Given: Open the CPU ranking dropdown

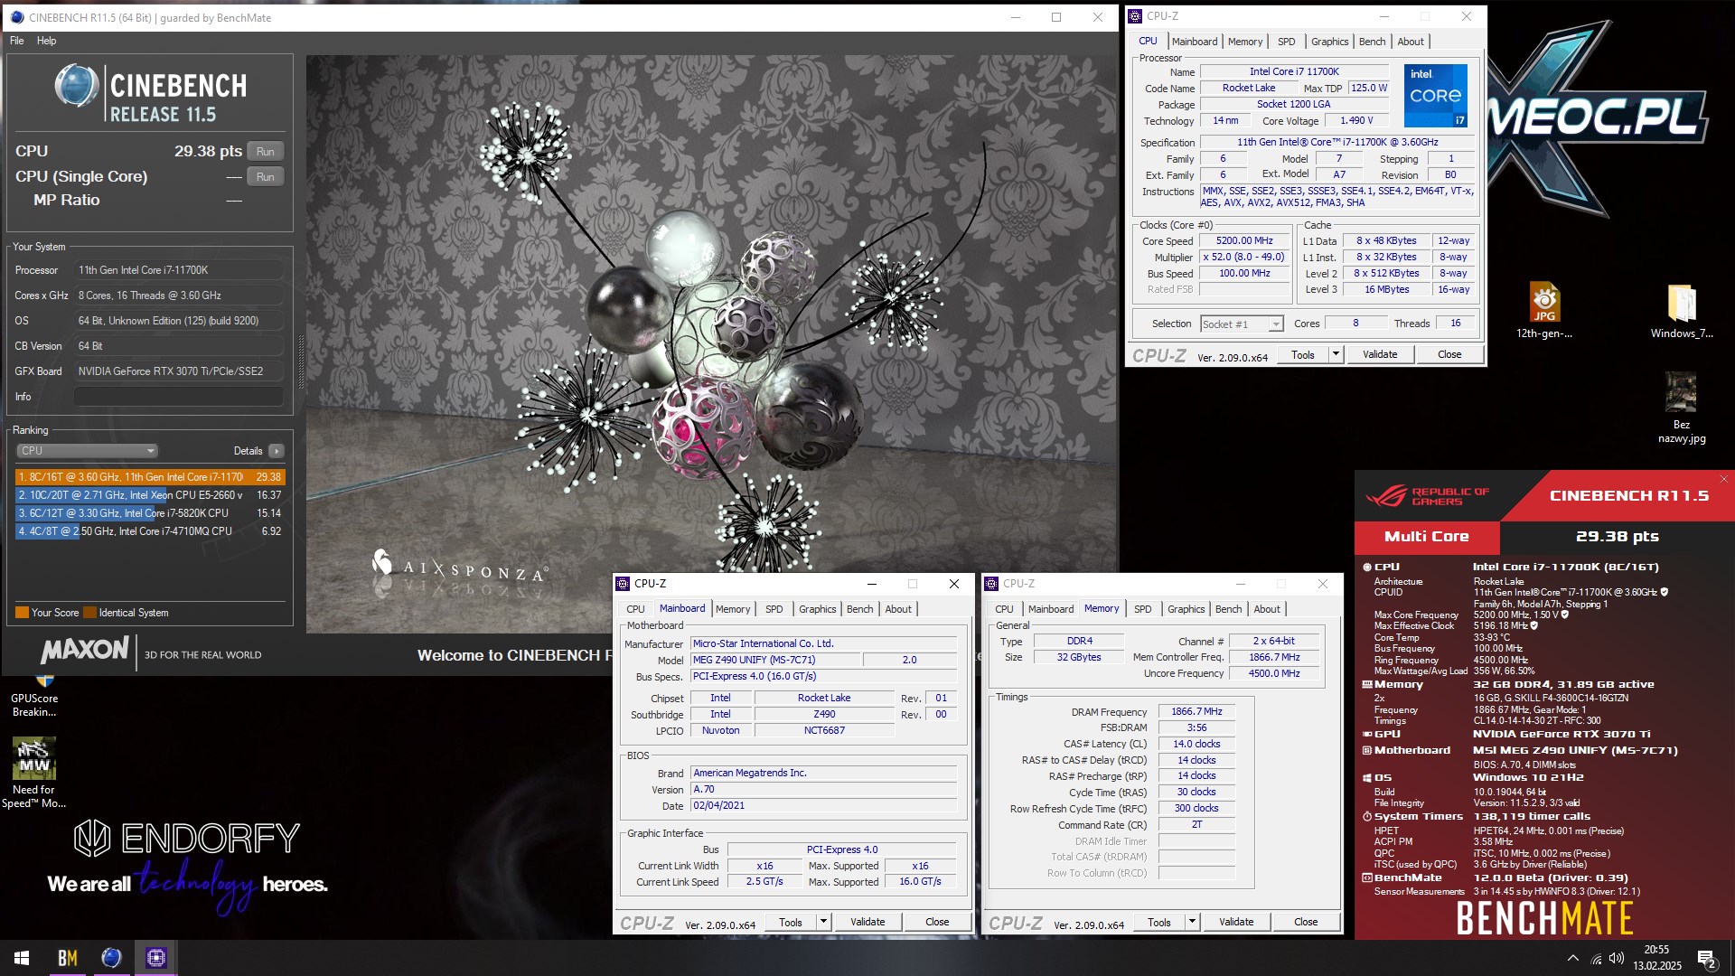Looking at the screenshot, I should tap(88, 451).
